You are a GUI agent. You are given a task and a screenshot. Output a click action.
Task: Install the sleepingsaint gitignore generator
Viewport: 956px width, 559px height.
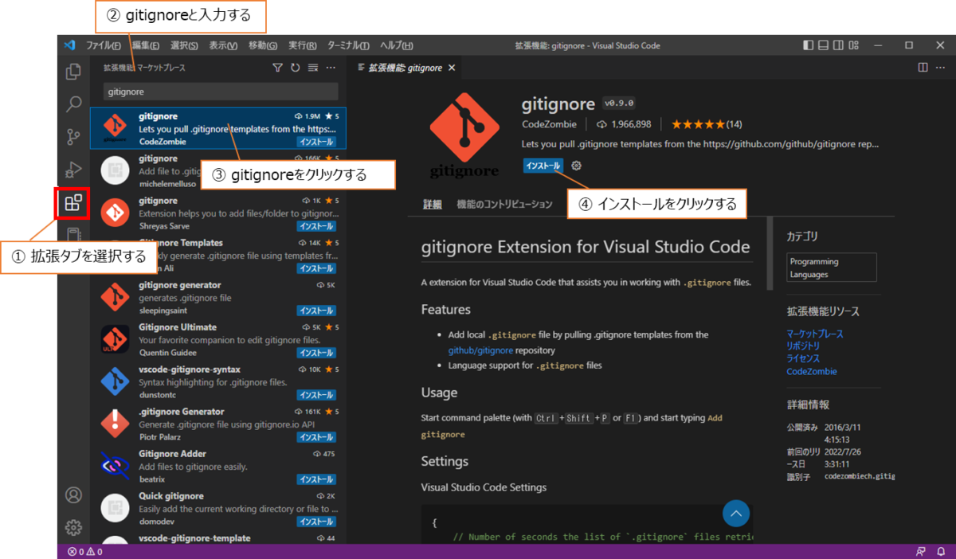316,311
